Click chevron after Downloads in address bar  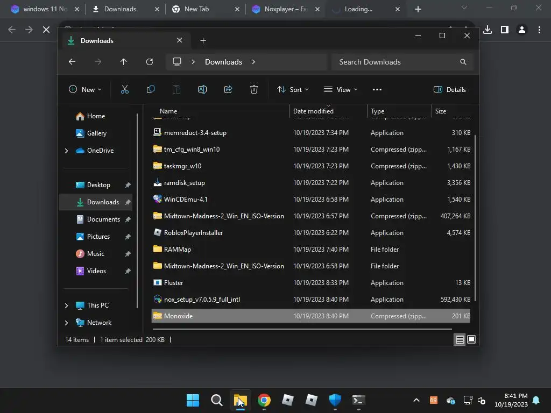pyautogui.click(x=253, y=62)
